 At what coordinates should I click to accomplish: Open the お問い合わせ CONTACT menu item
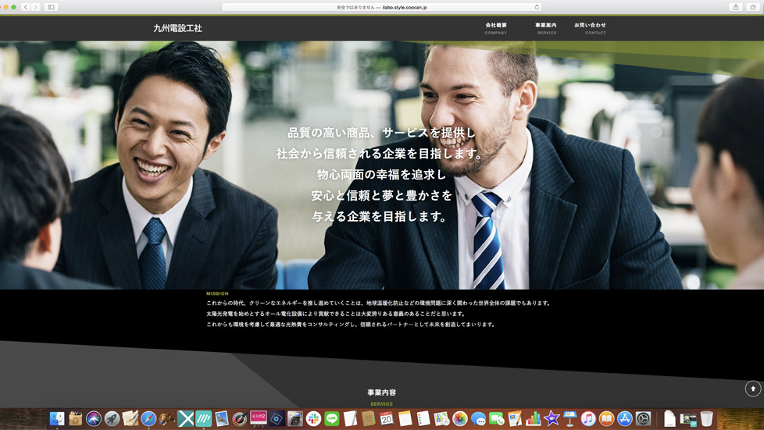pyautogui.click(x=590, y=28)
